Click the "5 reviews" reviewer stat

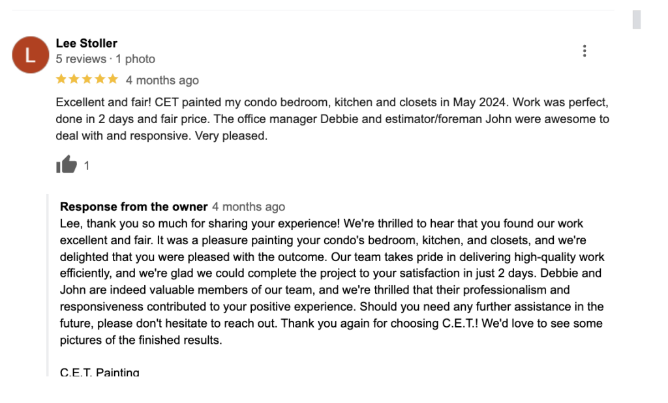(x=81, y=59)
